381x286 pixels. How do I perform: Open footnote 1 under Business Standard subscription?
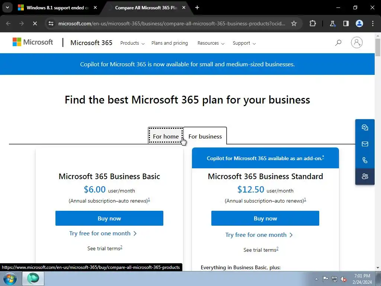[305, 200]
